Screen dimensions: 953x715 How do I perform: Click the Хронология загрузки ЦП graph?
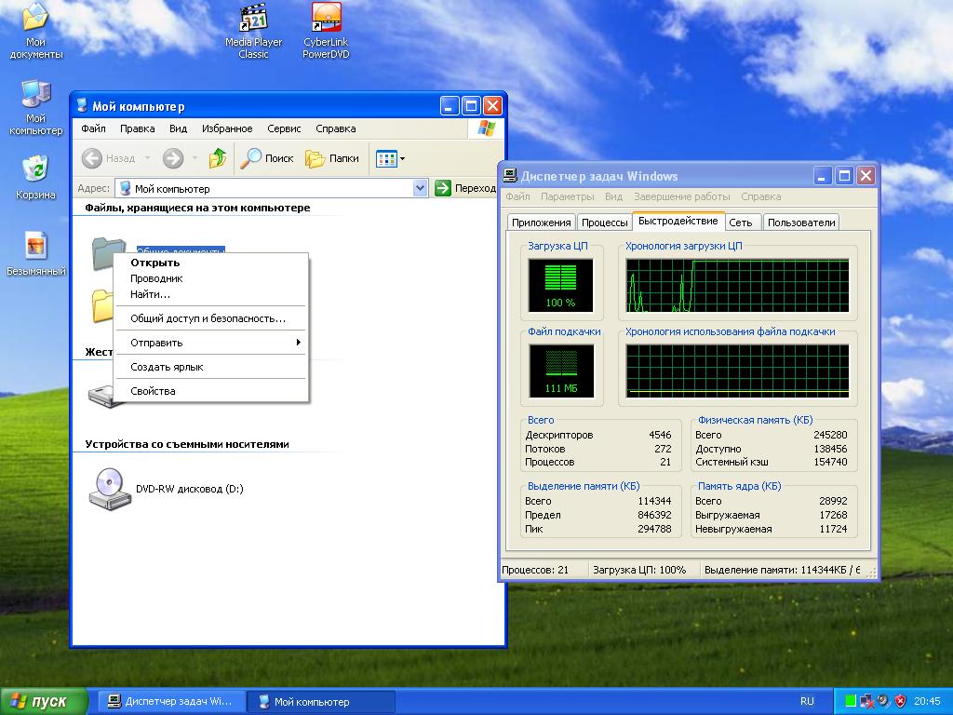pos(737,285)
